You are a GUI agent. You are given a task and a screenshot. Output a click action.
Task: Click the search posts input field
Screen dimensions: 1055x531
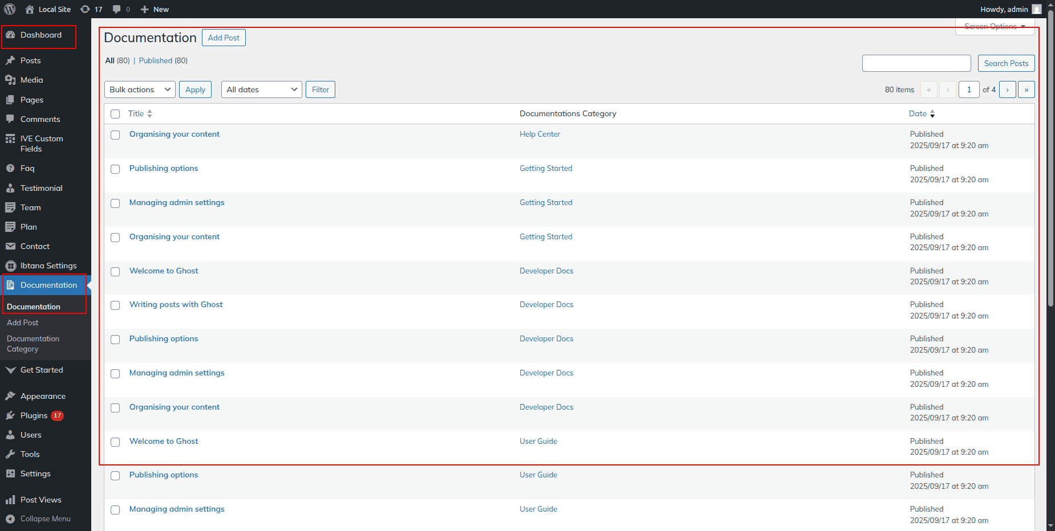[x=916, y=63]
